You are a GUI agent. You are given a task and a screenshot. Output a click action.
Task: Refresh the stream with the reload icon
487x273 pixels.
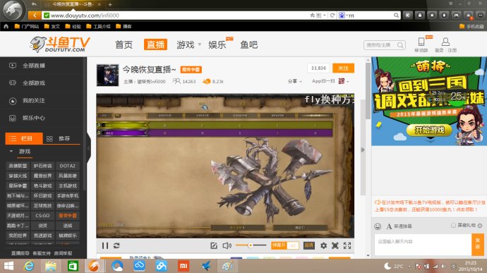pos(116,245)
